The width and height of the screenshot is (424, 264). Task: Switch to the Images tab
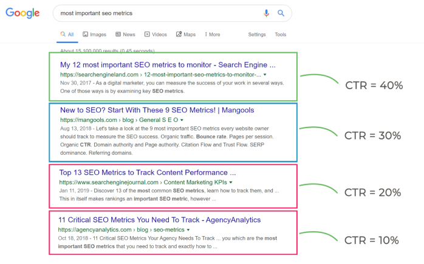click(94, 35)
